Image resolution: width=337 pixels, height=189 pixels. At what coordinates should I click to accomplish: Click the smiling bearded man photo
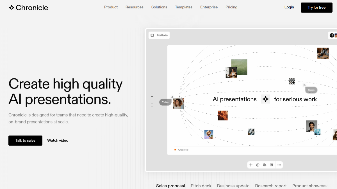[312, 126]
